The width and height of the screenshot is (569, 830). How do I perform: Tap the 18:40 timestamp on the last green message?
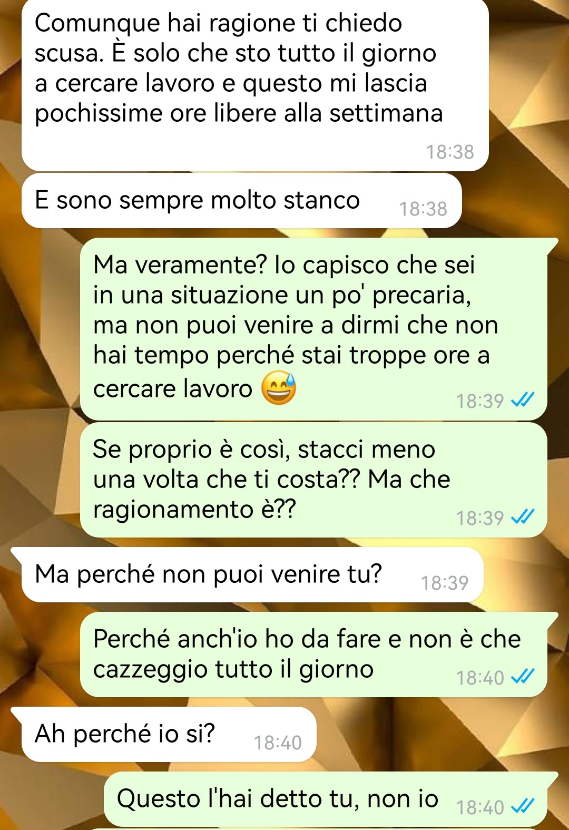pos(480,807)
